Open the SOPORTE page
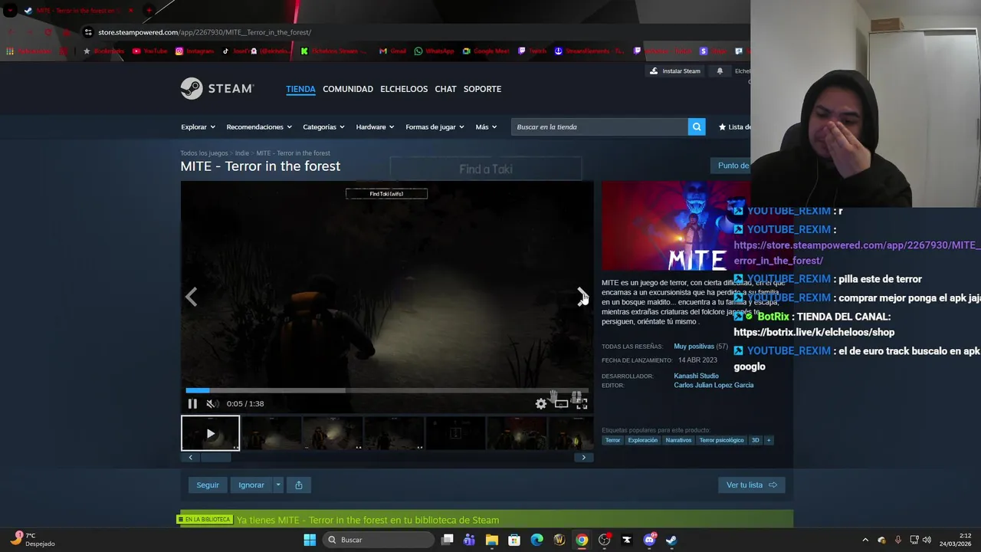 482,89
